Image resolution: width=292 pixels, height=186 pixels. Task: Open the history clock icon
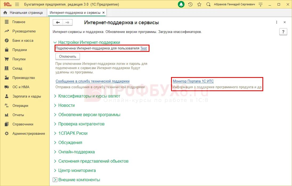pos(190,4)
